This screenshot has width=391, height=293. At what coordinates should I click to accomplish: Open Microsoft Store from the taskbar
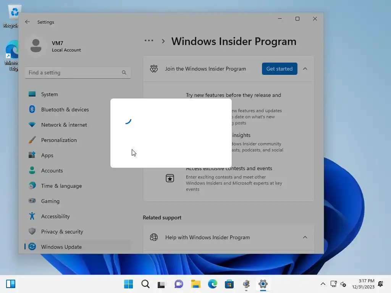coord(229,284)
